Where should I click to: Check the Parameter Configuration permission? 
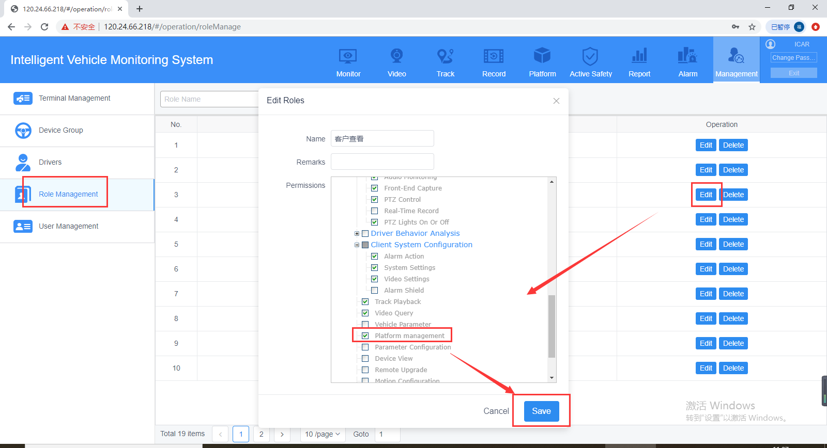[x=365, y=347]
